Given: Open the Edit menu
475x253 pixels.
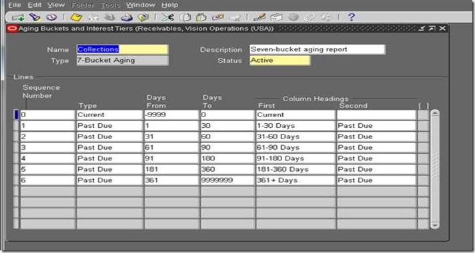Looking at the screenshot, I should click(x=34, y=5).
